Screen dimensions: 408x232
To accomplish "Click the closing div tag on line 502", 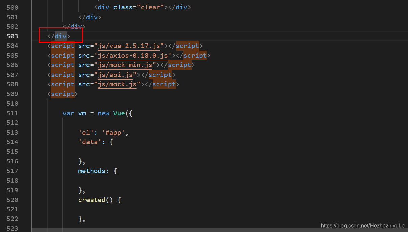I will pos(74,26).
